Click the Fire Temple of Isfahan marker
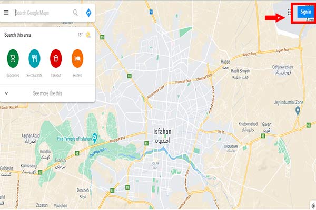The height and width of the screenshot is (210, 316). 94,138
